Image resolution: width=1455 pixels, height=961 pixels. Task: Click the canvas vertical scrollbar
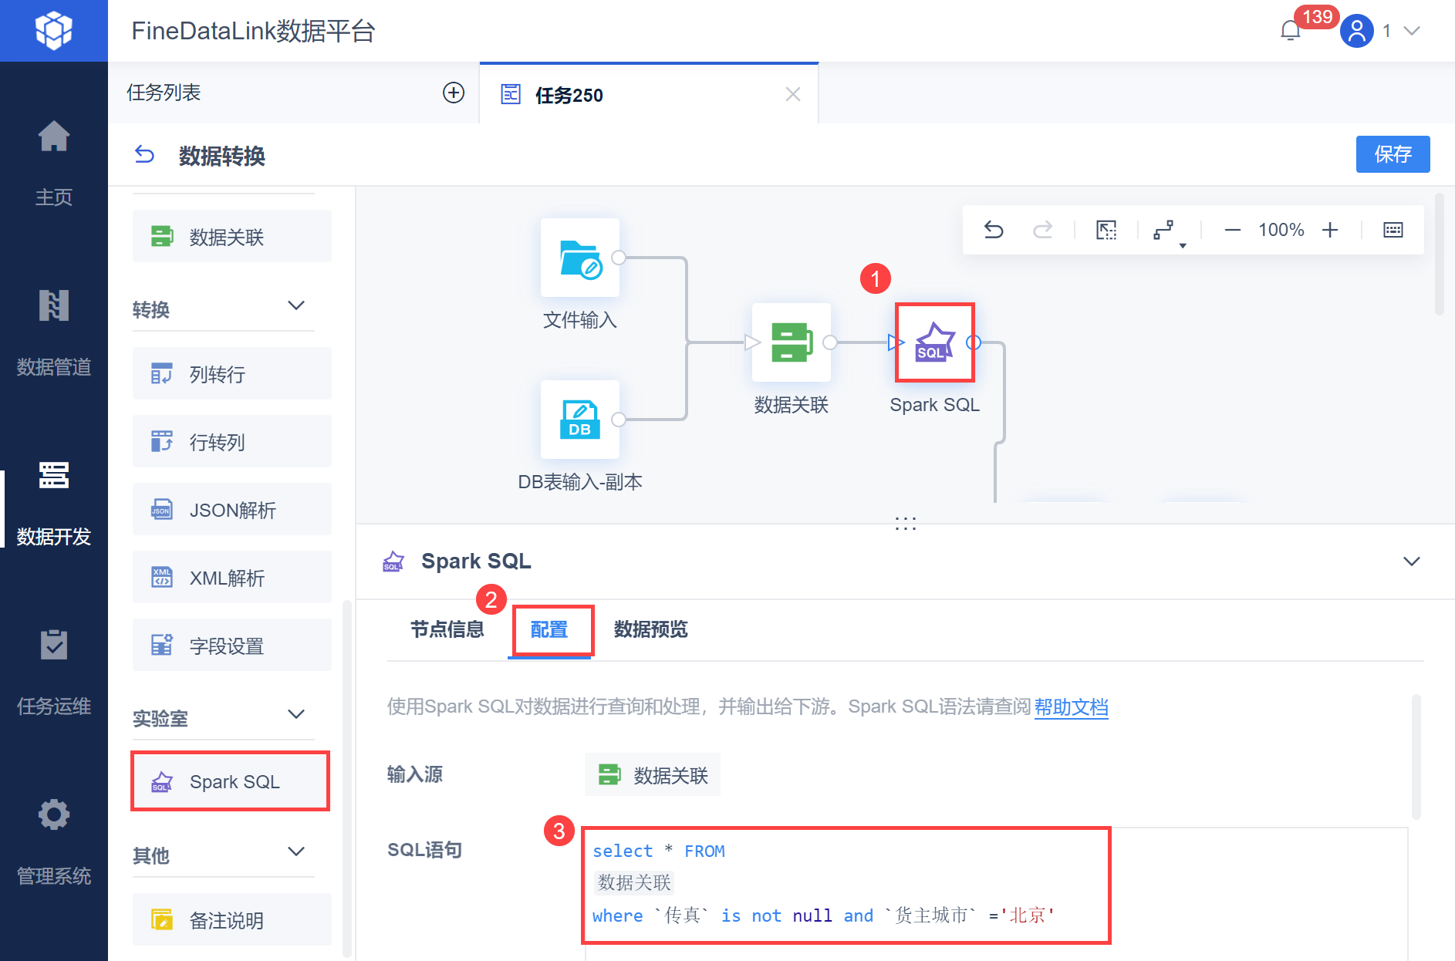tap(1440, 255)
